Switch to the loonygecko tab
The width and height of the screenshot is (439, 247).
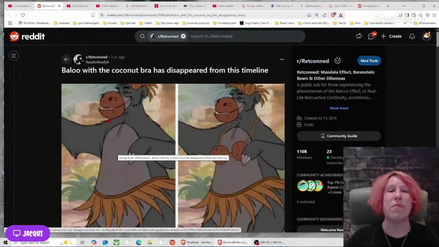[x=369, y=6]
